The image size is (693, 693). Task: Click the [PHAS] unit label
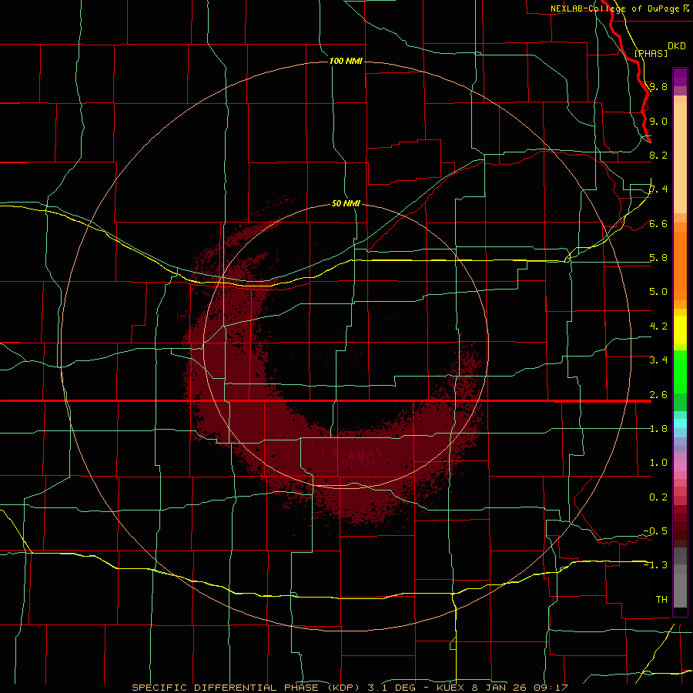651,53
